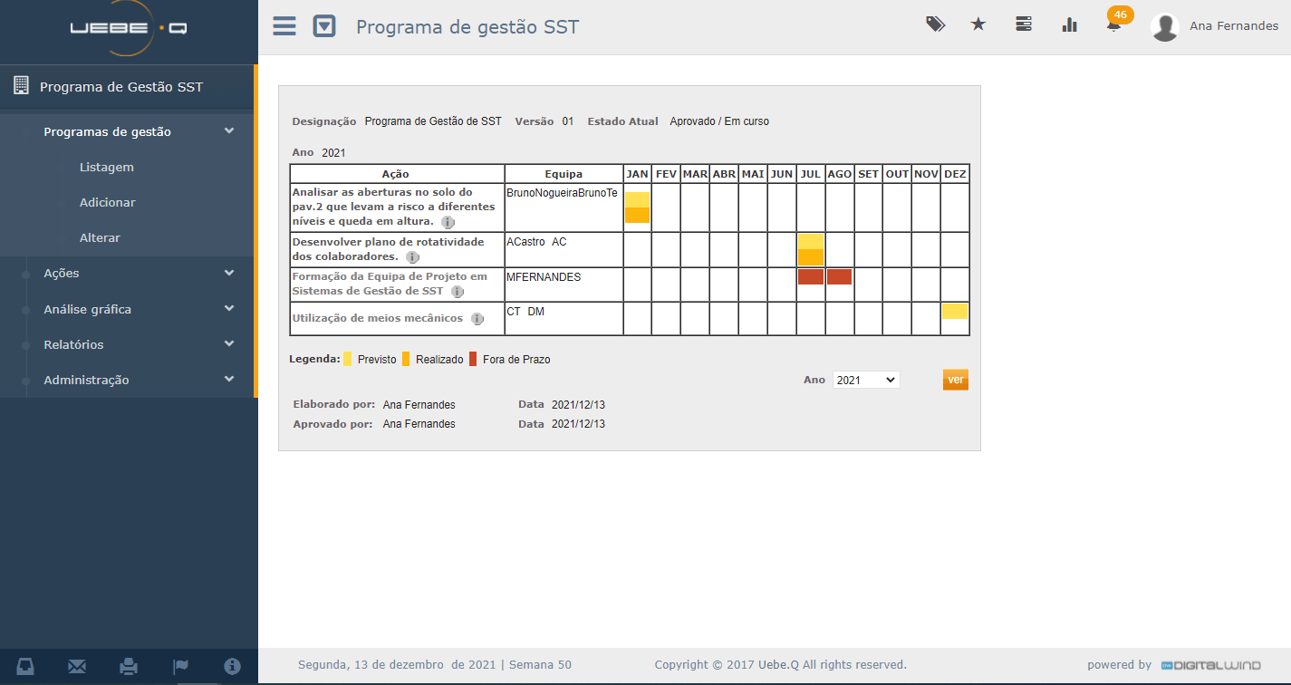
Task: Select Adicionar in the sidebar menu
Action: pos(107,202)
